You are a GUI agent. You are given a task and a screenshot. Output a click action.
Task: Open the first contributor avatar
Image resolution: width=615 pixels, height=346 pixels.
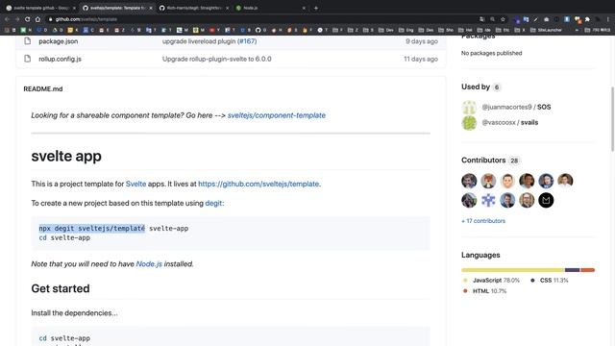pyautogui.click(x=469, y=181)
